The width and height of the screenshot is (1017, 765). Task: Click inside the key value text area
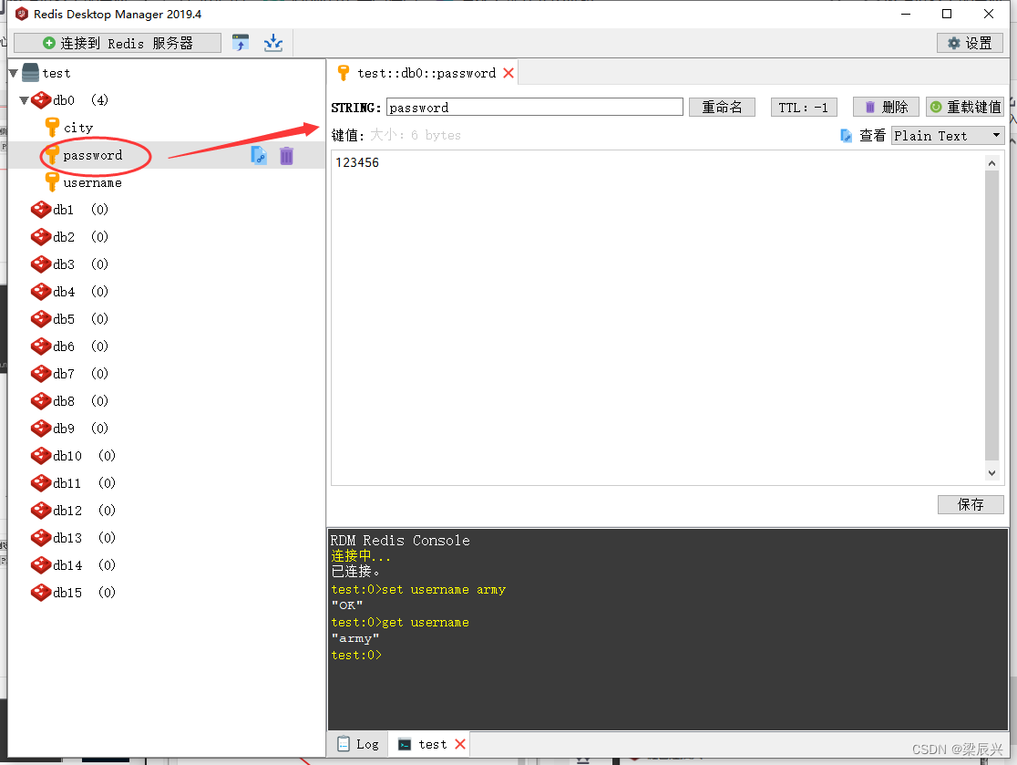658,318
